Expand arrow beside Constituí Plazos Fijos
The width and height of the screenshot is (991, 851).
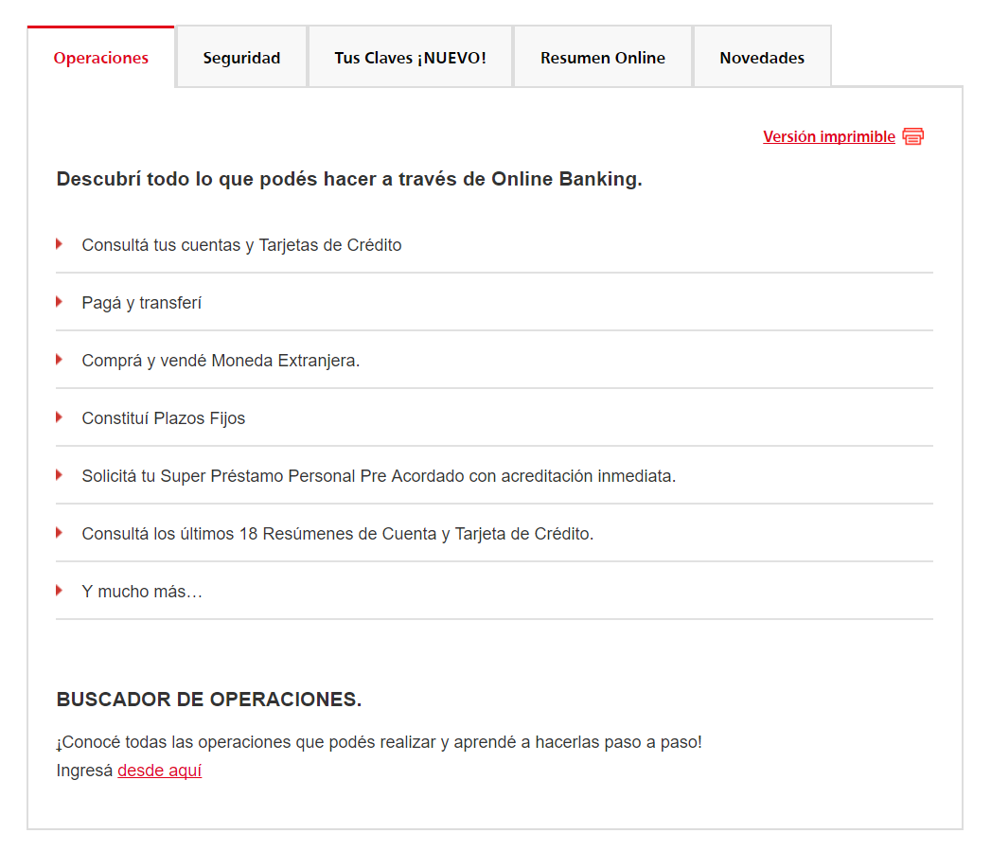[x=59, y=417]
